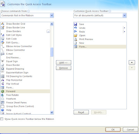Select Fit Drawing to Contents icon

pyautogui.click(x=2, y=76)
